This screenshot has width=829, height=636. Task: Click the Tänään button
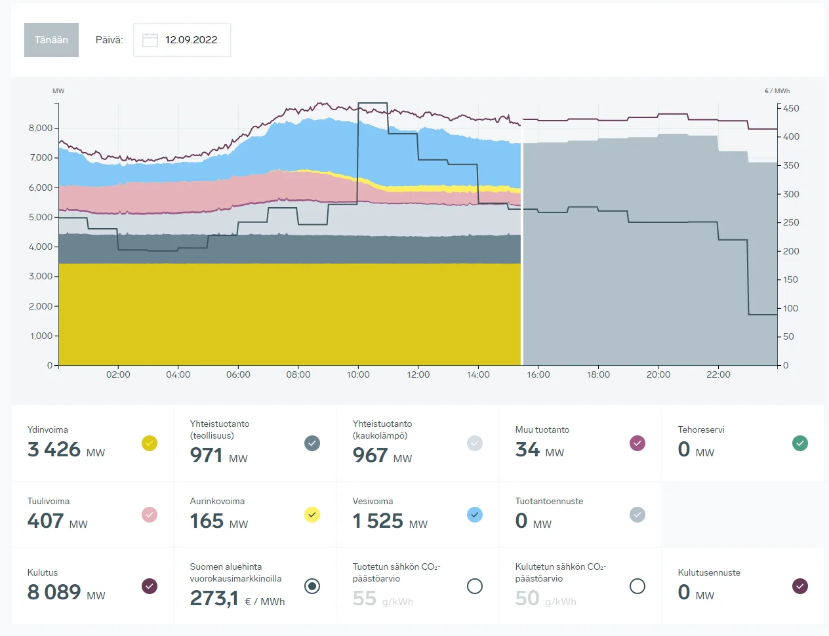[x=51, y=40]
